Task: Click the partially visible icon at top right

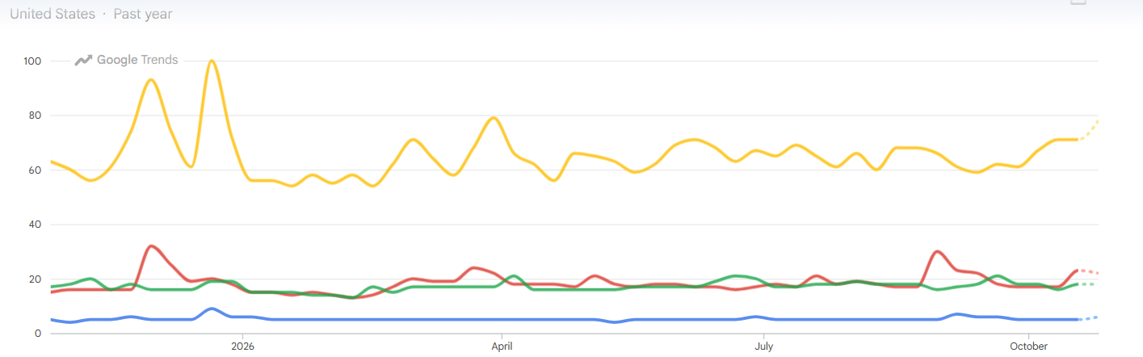Action: pyautogui.click(x=1078, y=2)
